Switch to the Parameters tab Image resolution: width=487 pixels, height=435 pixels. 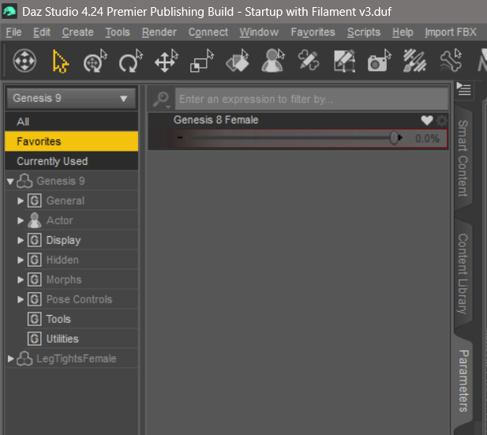[463, 381]
